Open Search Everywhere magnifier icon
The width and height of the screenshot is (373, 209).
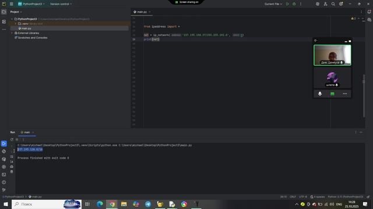pos(333,4)
